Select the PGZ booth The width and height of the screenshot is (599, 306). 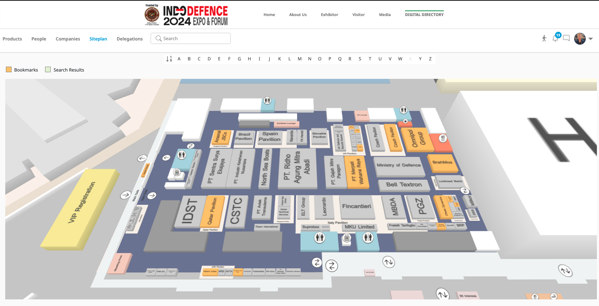pos(420,207)
